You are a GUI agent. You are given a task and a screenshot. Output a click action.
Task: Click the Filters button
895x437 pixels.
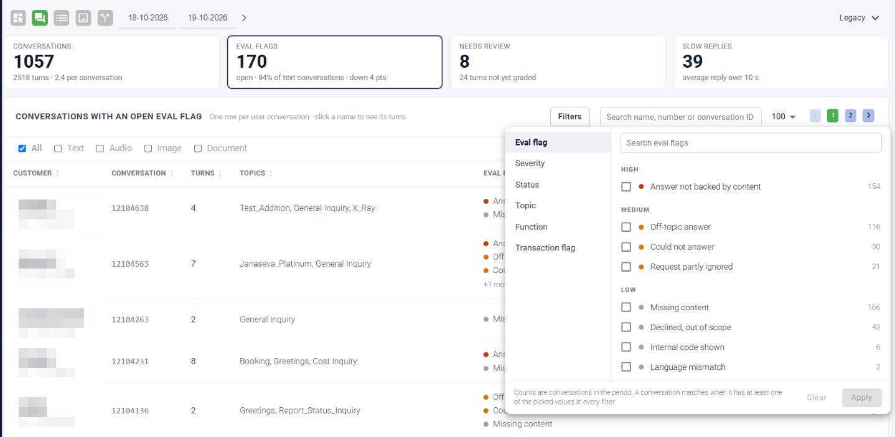tap(569, 117)
